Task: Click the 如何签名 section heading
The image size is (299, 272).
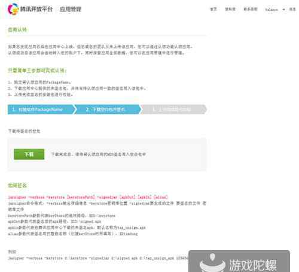Action: click(17, 186)
